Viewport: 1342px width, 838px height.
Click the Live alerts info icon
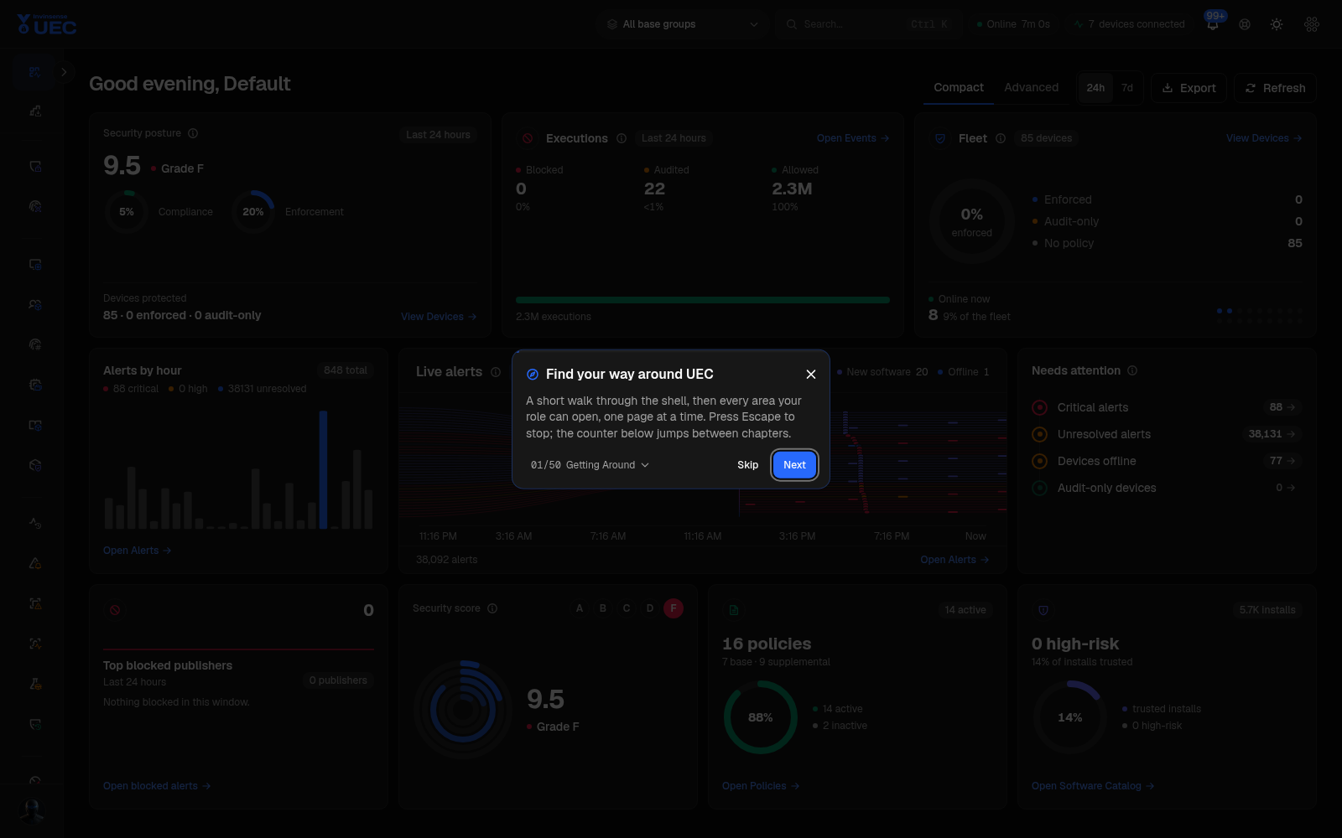(496, 372)
